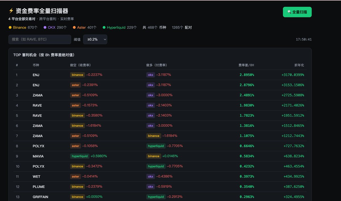
Task: Click the +2171.4026% annualized value
Action: coord(293,105)
